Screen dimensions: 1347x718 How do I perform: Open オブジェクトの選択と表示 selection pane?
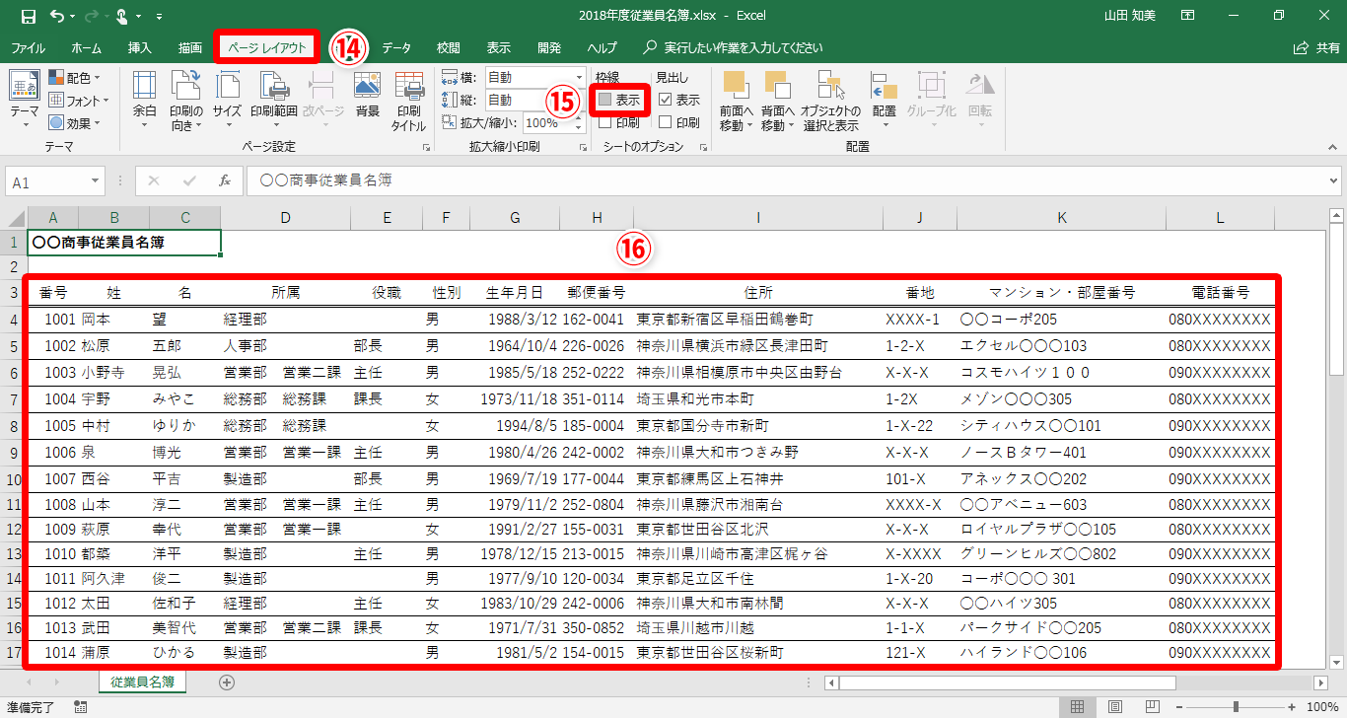click(x=829, y=102)
